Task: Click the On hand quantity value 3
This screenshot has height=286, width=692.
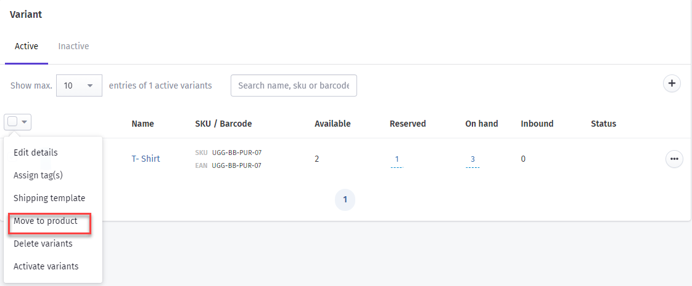Action: (472, 159)
